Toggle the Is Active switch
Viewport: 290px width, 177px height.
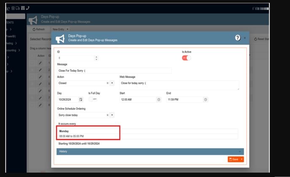186,58
